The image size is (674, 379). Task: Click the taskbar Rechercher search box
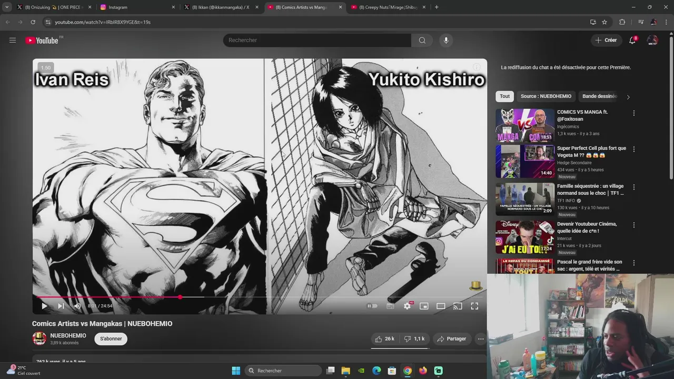click(x=283, y=371)
